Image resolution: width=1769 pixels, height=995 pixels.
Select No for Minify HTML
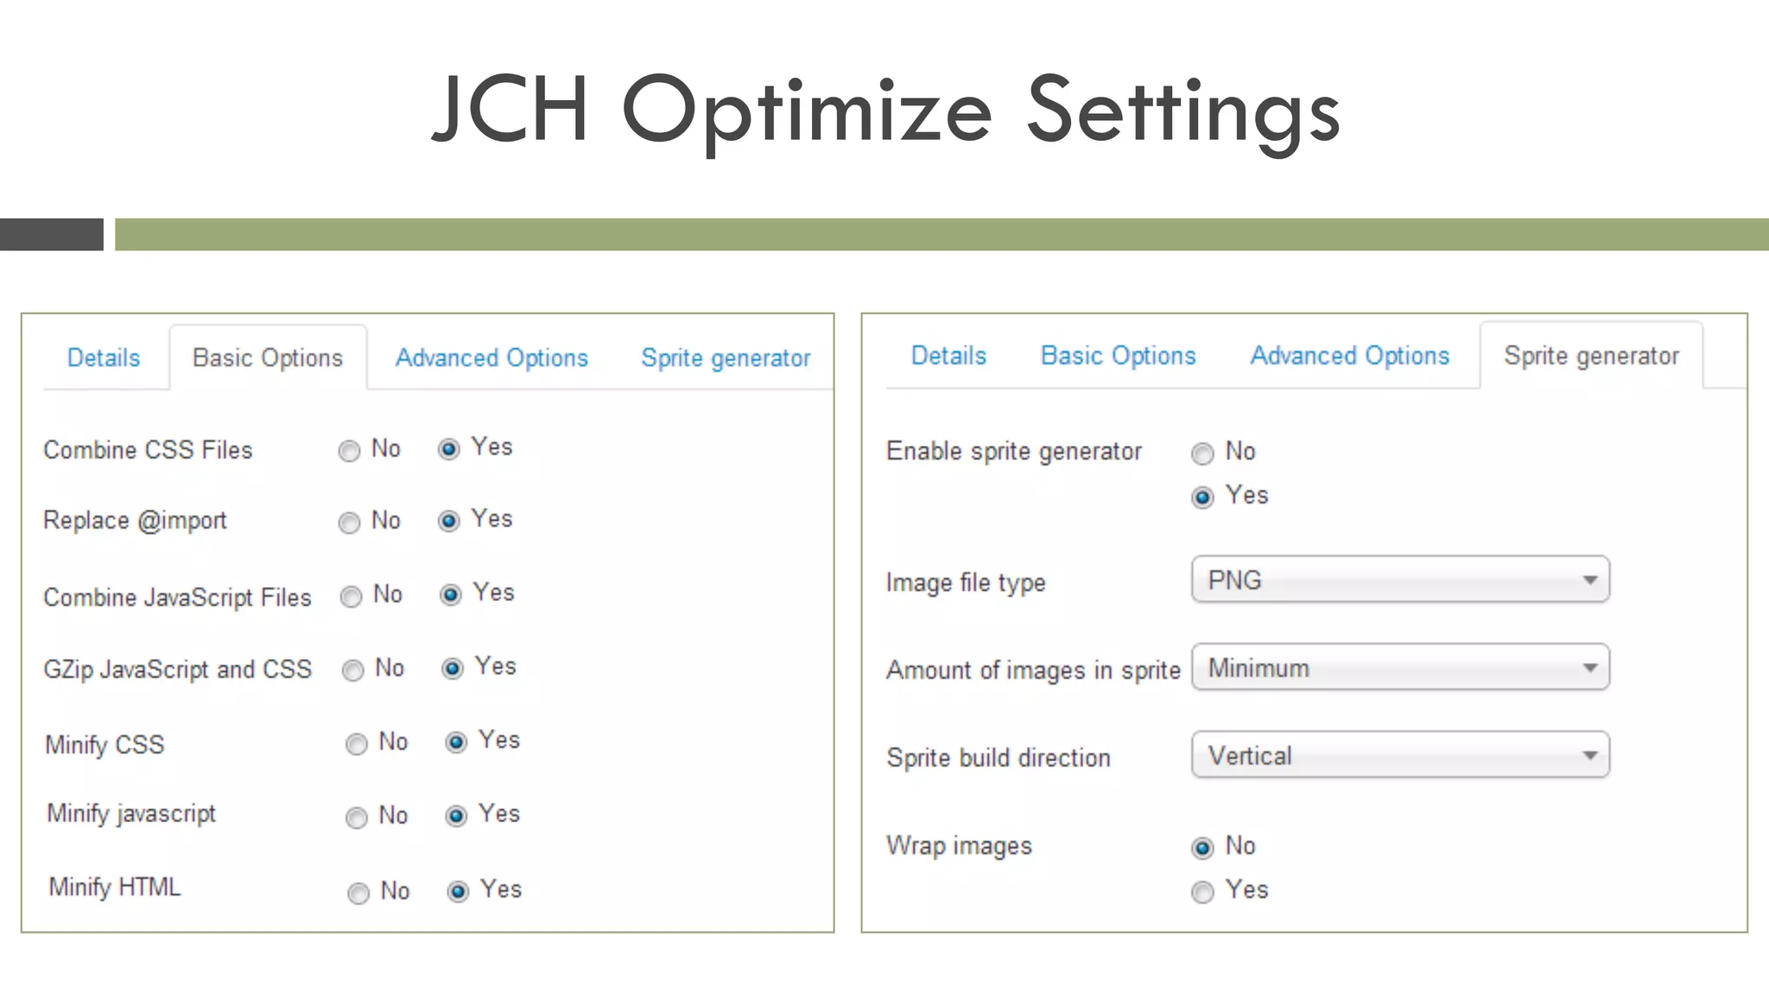coord(358,893)
